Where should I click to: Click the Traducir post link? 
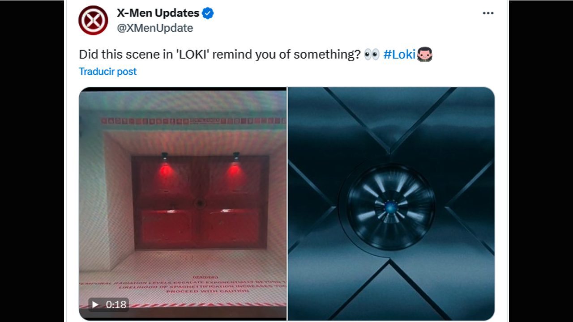pyautogui.click(x=107, y=72)
